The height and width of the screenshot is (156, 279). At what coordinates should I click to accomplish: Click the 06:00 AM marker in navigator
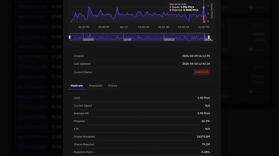(x=169, y=40)
